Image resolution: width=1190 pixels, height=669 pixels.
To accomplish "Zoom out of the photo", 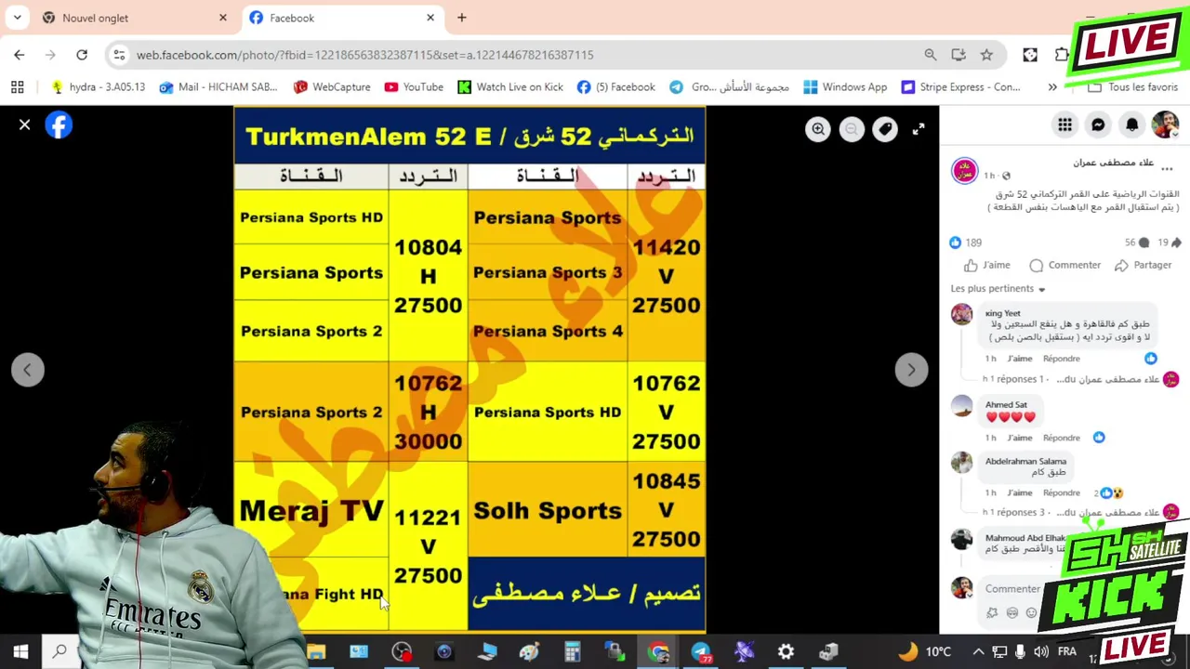I will [852, 129].
